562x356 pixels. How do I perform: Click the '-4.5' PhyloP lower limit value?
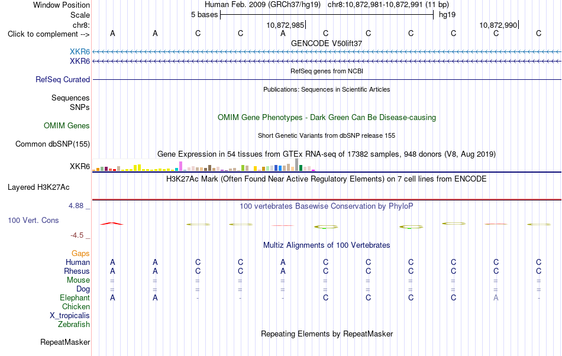pyautogui.click(x=77, y=235)
